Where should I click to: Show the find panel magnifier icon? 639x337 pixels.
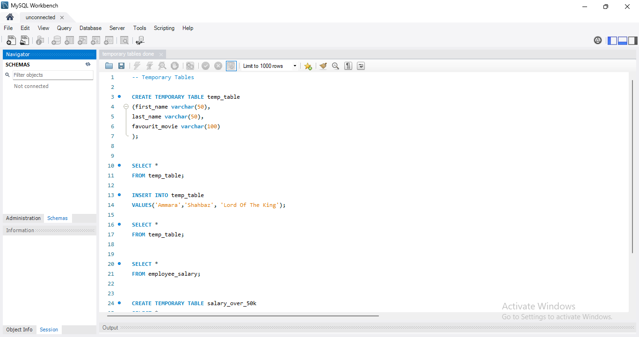(x=335, y=66)
